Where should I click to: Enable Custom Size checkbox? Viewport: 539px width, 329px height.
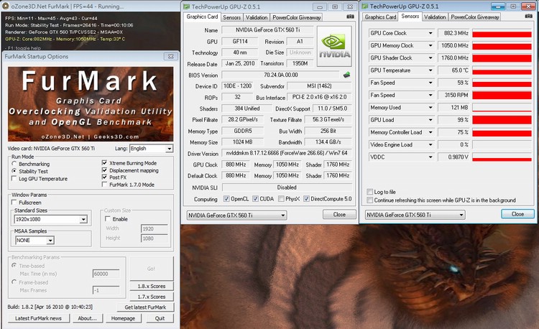coord(108,219)
